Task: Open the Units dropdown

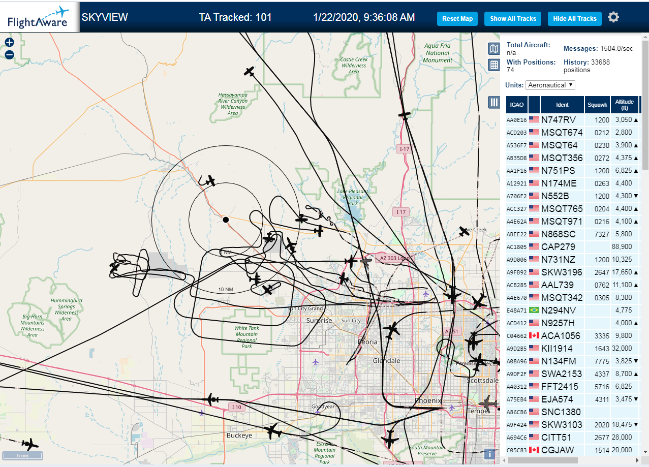Action: tap(550, 85)
